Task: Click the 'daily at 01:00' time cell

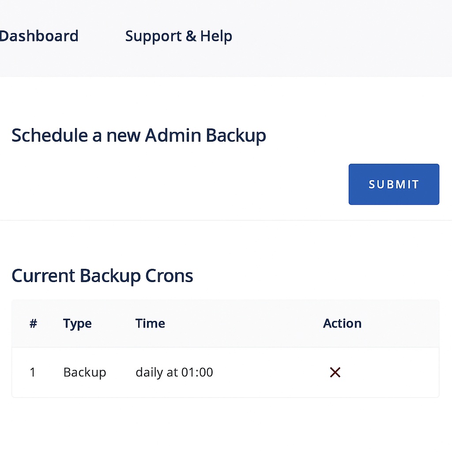Action: pos(174,373)
